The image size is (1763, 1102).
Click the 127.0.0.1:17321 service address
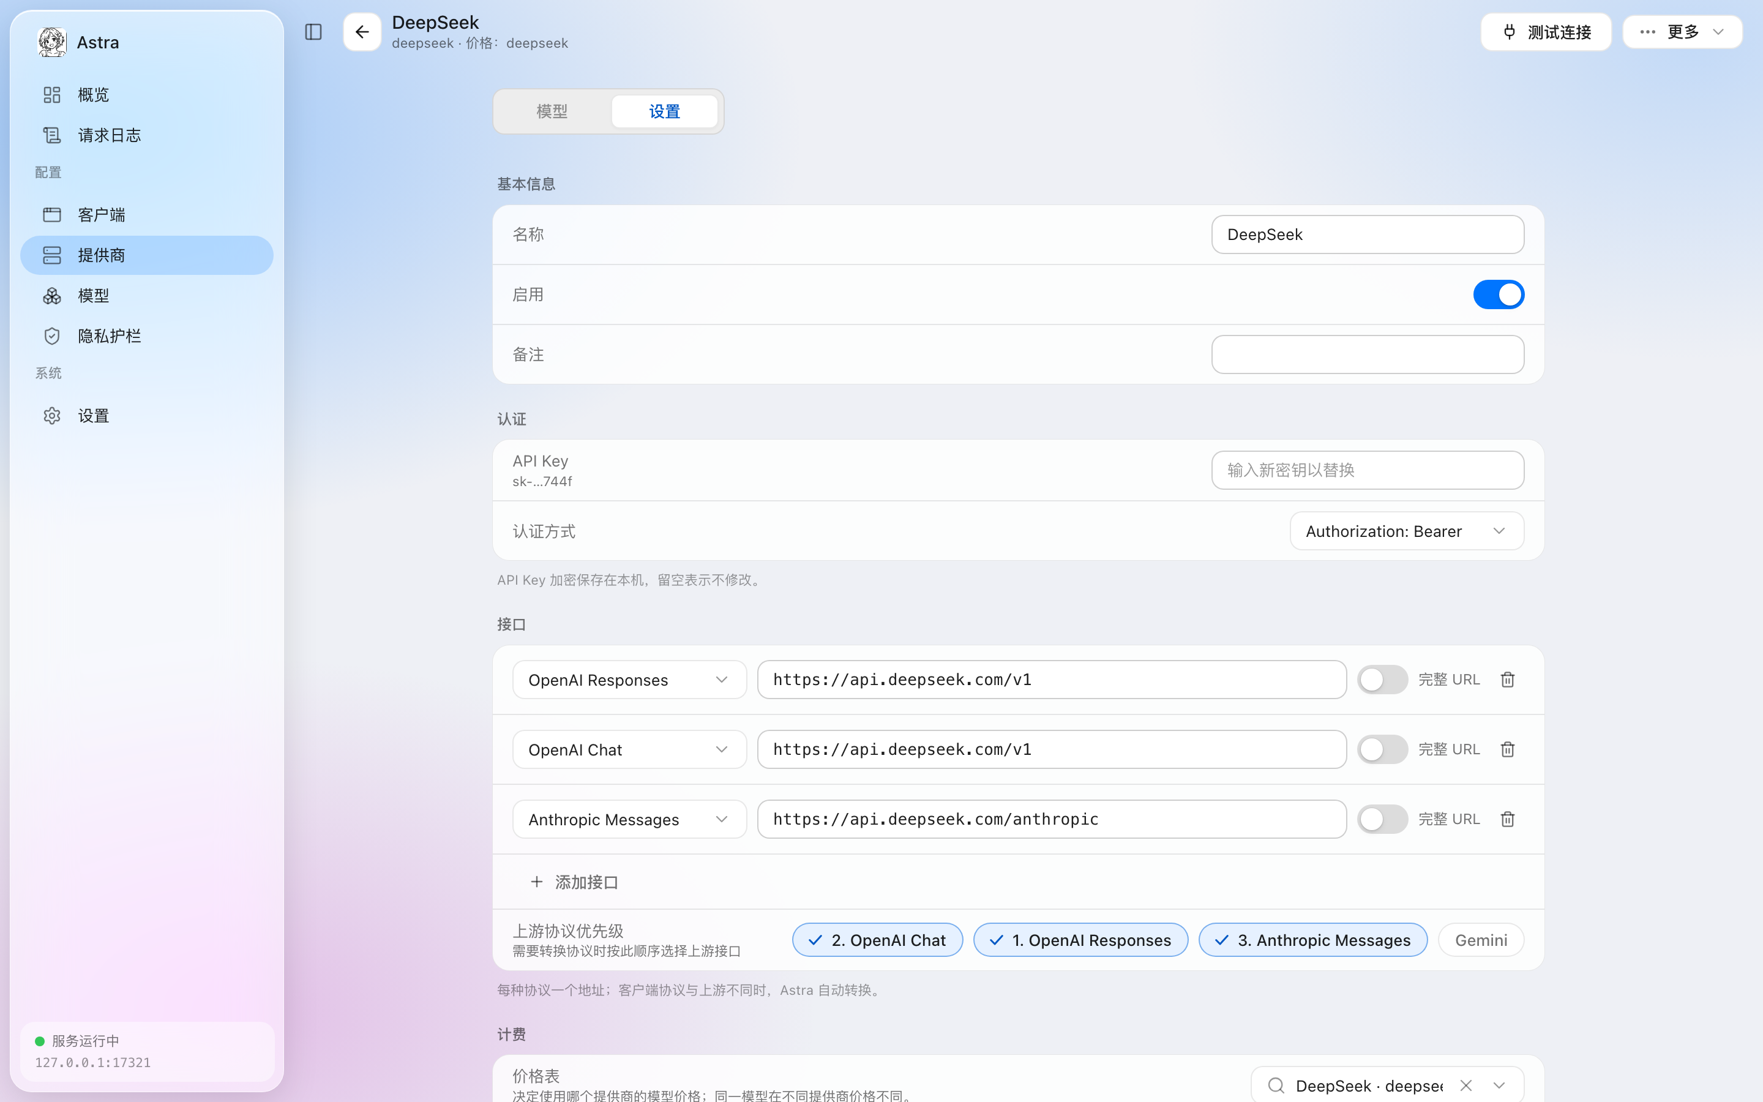(92, 1063)
